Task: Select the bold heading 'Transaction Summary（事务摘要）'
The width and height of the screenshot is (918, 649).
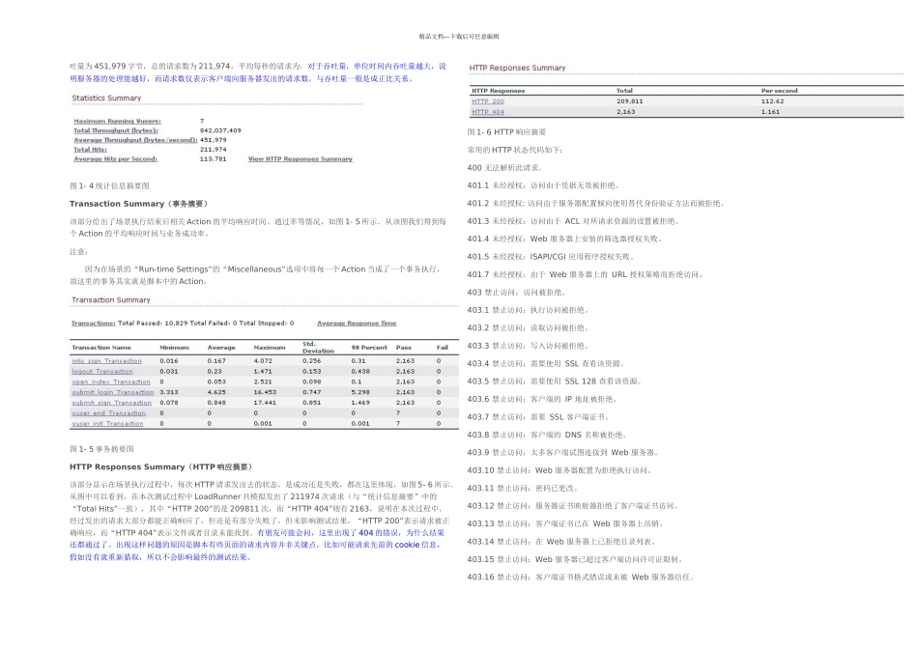Action: (x=139, y=204)
